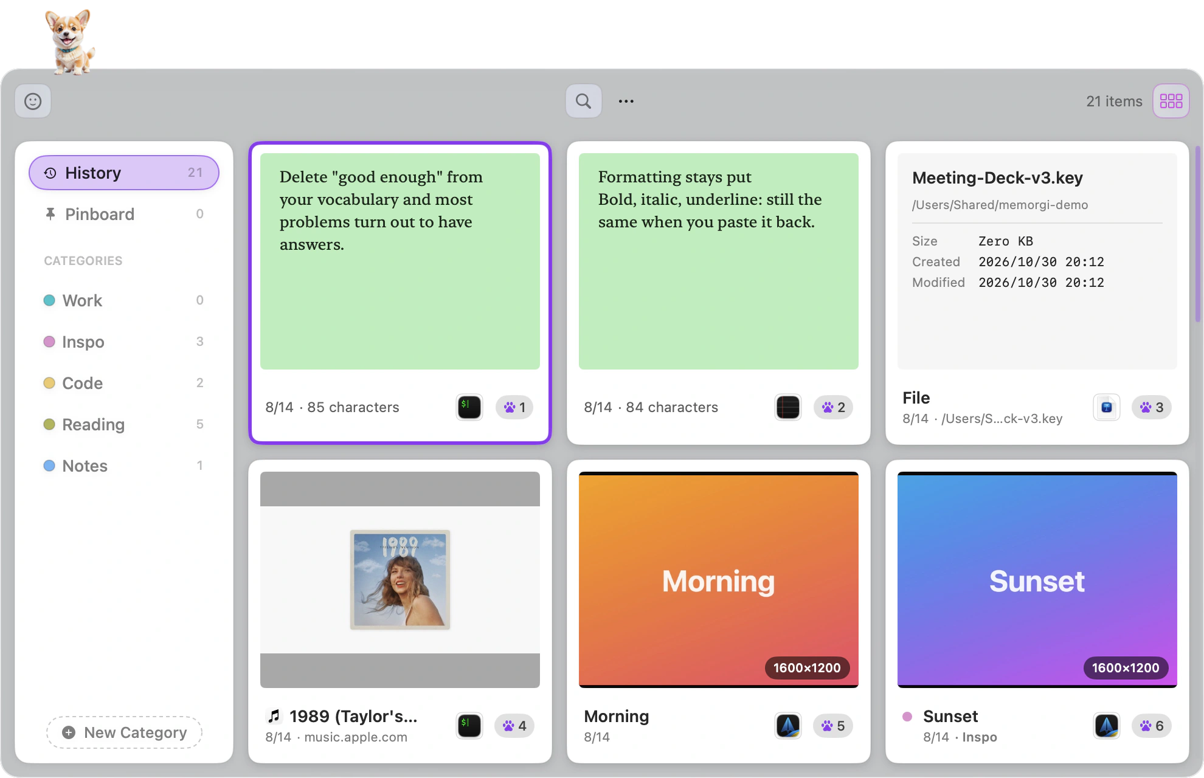Open the Morning image thumbnail

(718, 580)
